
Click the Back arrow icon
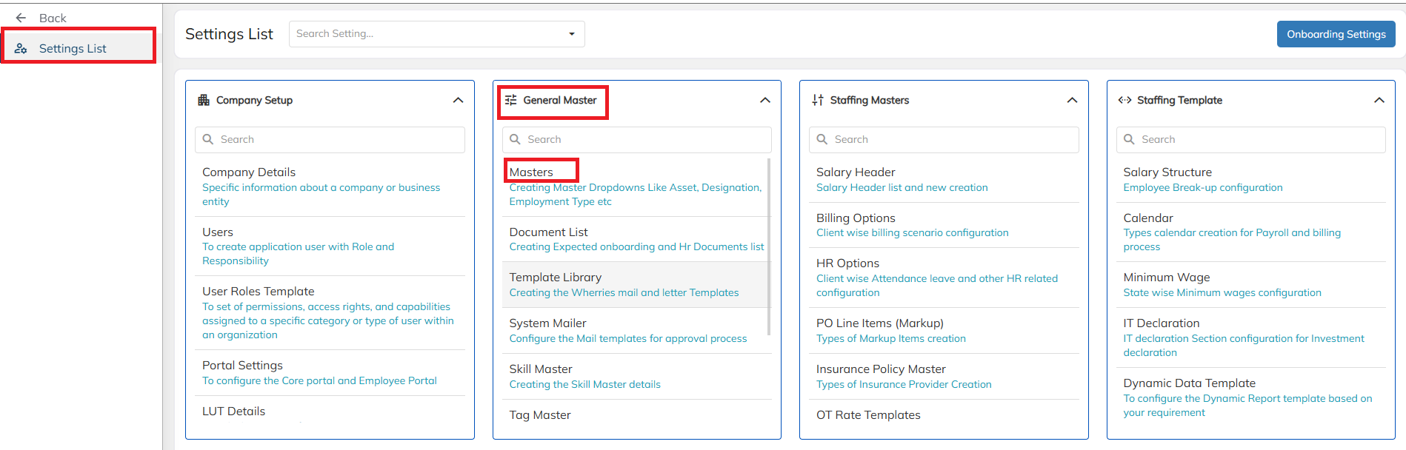point(21,18)
